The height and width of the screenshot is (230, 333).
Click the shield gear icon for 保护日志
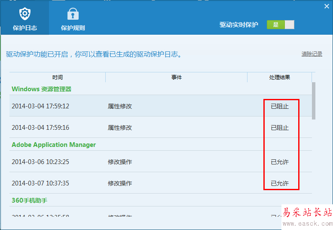[25, 14]
